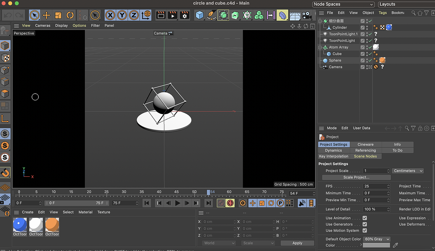Select the Scale tool in top toolbar
Screen dimensions: 435x251
click(x=58, y=15)
